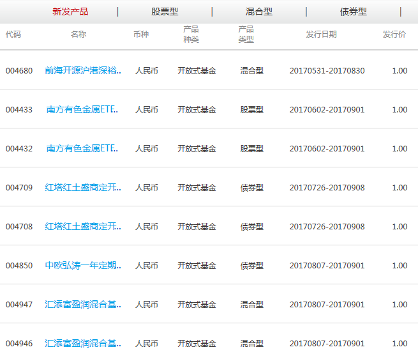
Task: Click 混合型 type in row 004680
Action: pos(252,71)
